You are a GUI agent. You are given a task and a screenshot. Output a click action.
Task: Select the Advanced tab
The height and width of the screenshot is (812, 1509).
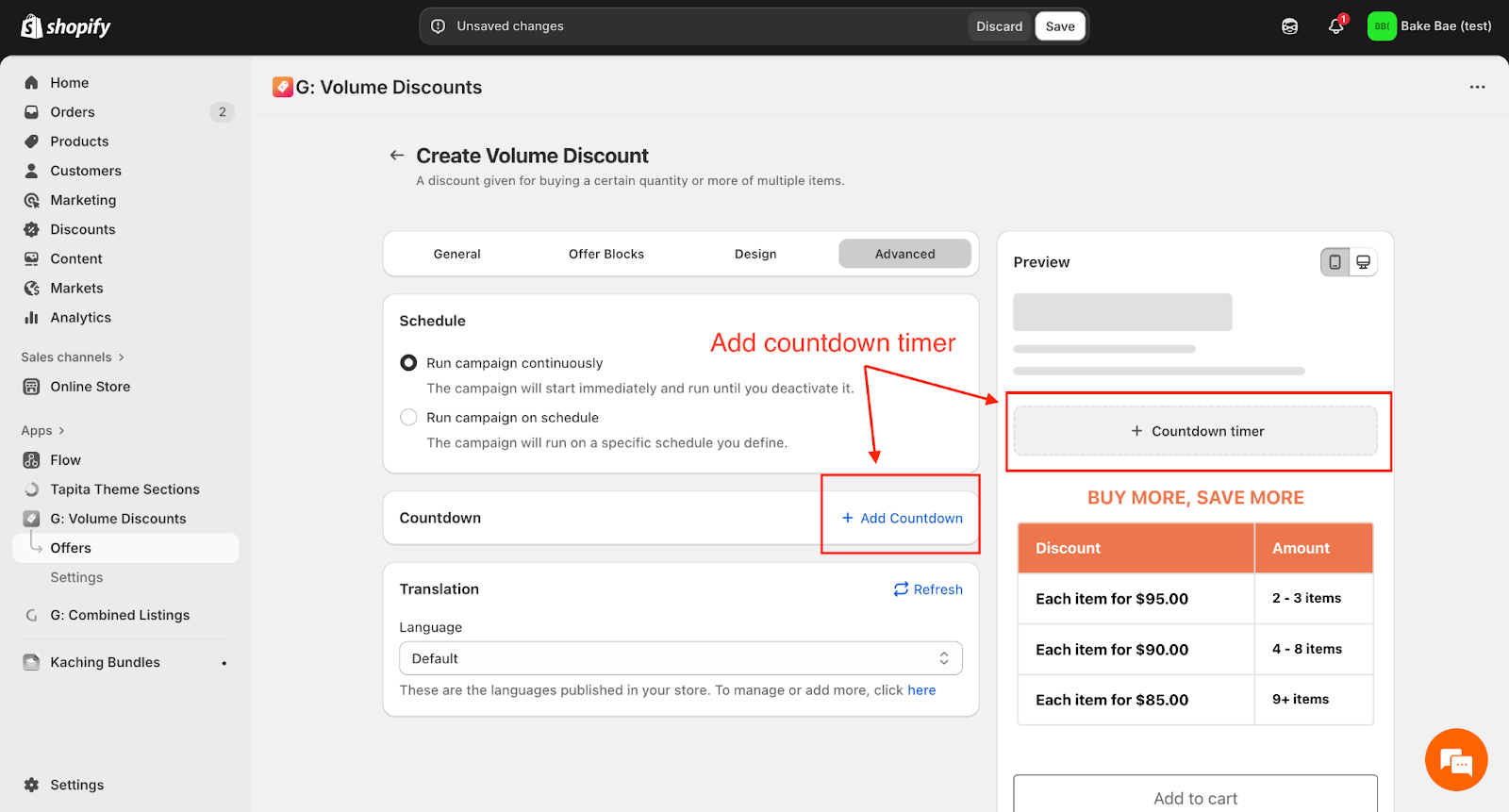point(904,254)
